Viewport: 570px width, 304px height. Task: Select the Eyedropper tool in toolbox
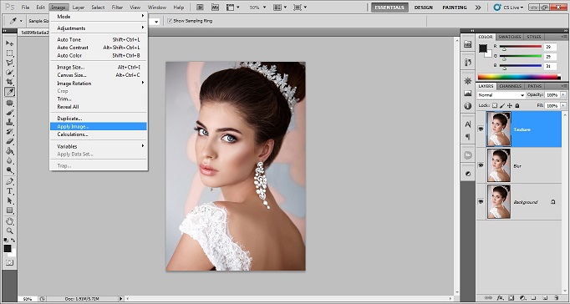9,92
